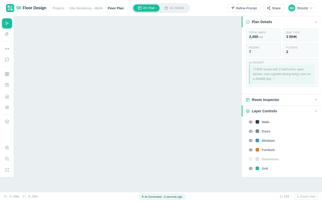Viewport: 322px width, 201px height.
Task: Fit the floor plan to screen
Action: click(7, 170)
